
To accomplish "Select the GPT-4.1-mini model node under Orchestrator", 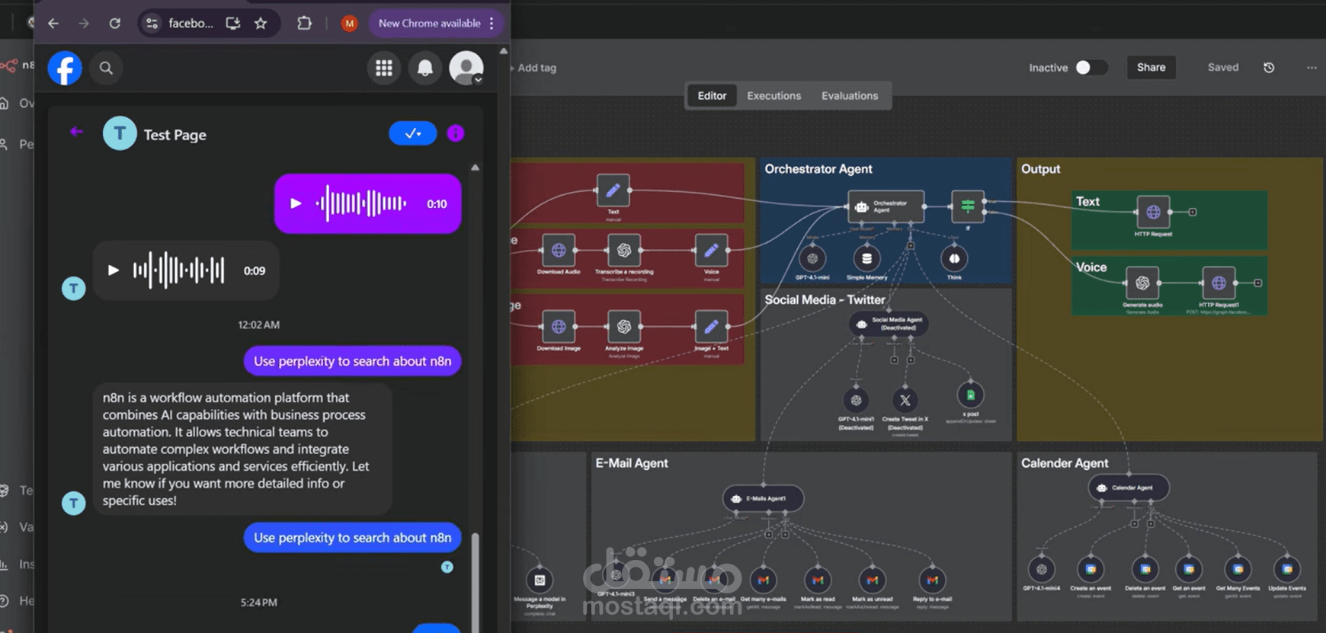I will click(812, 259).
